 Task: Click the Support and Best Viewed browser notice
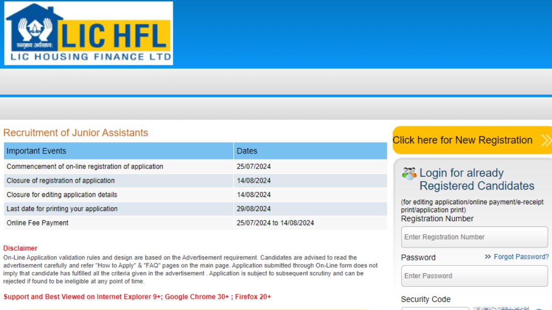click(x=137, y=297)
